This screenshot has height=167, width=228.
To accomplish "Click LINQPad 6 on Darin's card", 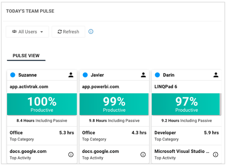I will click(x=166, y=86).
